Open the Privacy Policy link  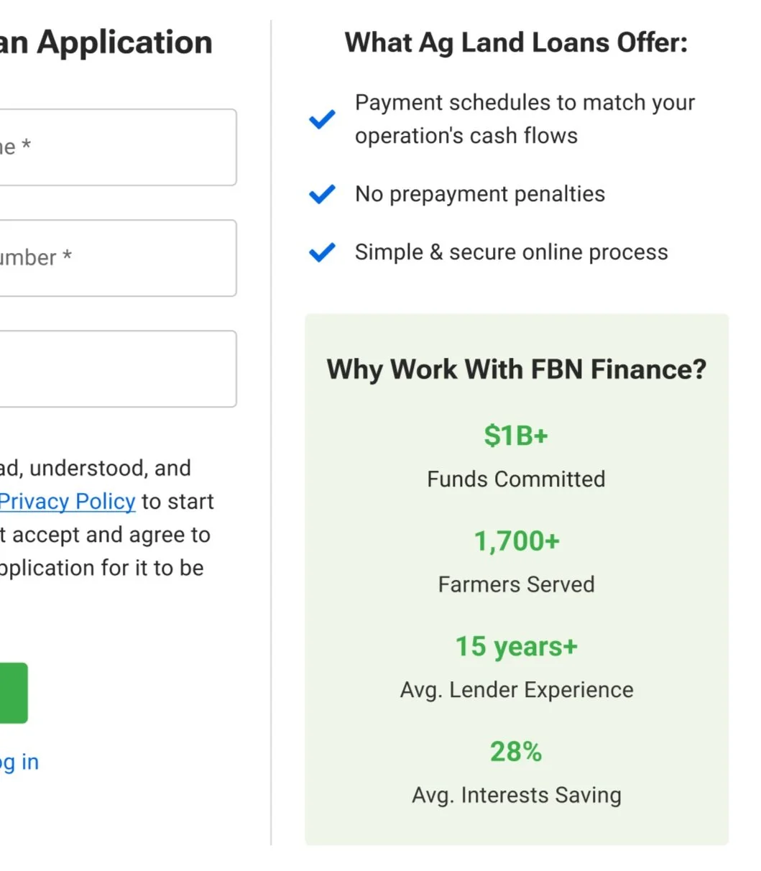[x=68, y=501]
